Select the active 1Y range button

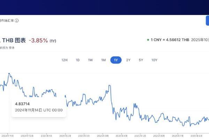click(116, 60)
